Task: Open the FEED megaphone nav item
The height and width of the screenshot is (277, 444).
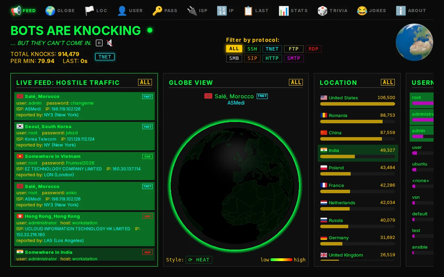Action: click(23, 11)
